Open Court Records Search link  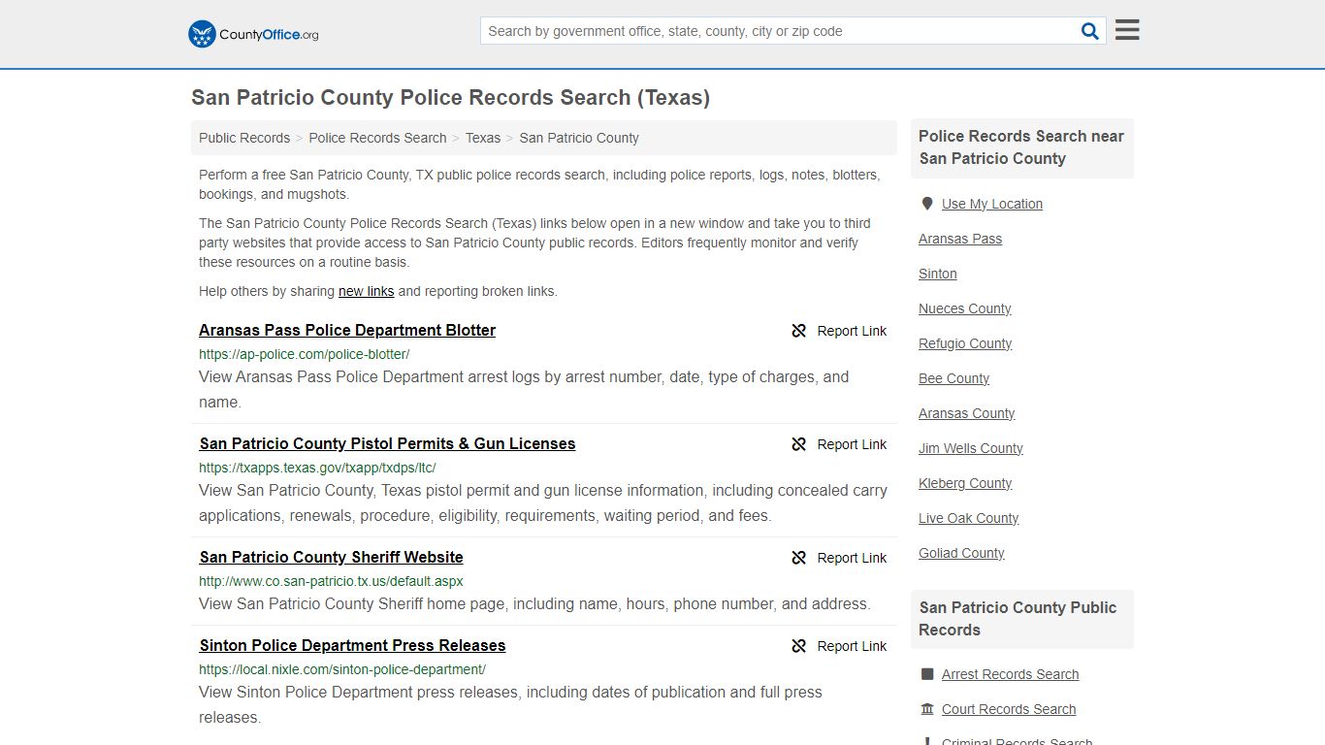[x=1009, y=709]
